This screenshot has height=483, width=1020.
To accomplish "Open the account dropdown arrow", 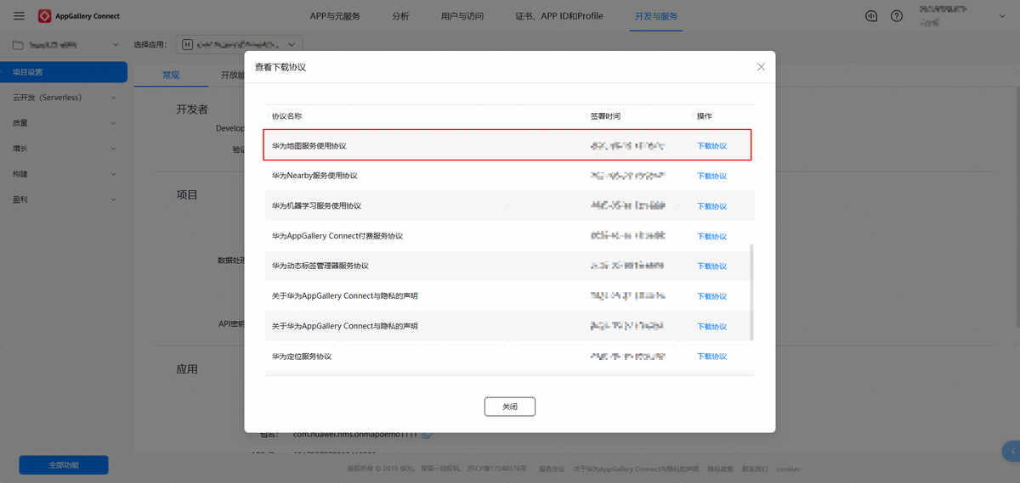I will pyautogui.click(x=1003, y=16).
